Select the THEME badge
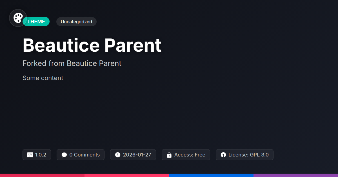 click(36, 22)
